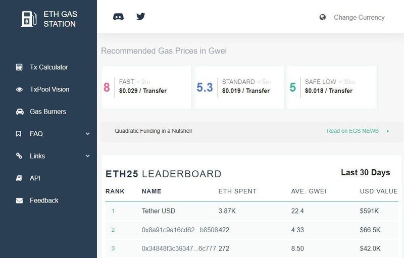This screenshot has width=404, height=258.
Task: Go to Gas Burners page
Action: [x=48, y=112]
